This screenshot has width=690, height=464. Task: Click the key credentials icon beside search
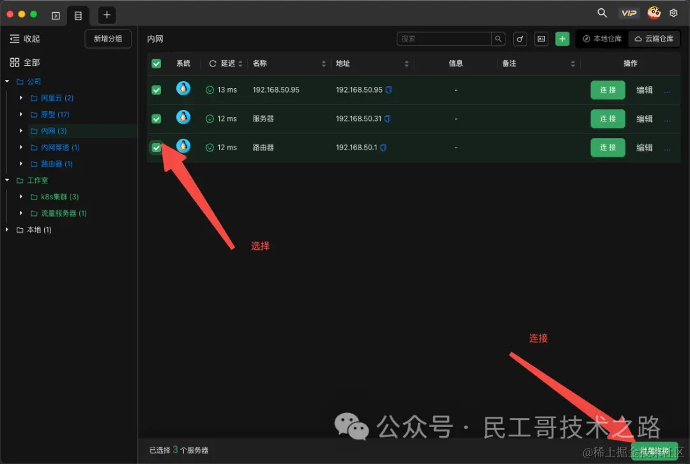pyautogui.click(x=519, y=39)
